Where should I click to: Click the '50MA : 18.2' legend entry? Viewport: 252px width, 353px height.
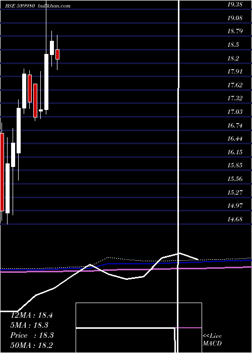(x=32, y=345)
